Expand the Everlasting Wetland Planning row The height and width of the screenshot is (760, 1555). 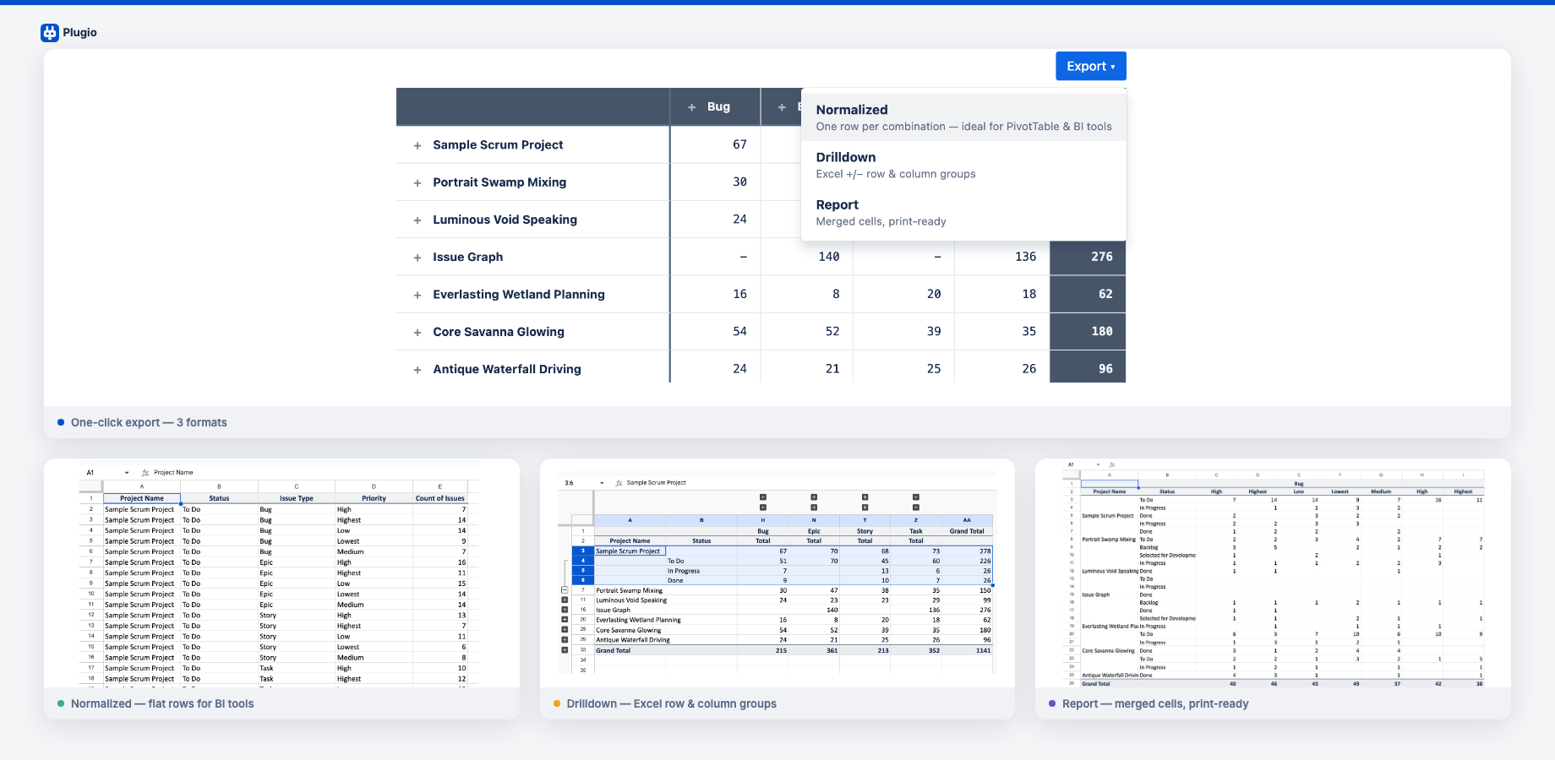click(x=417, y=296)
